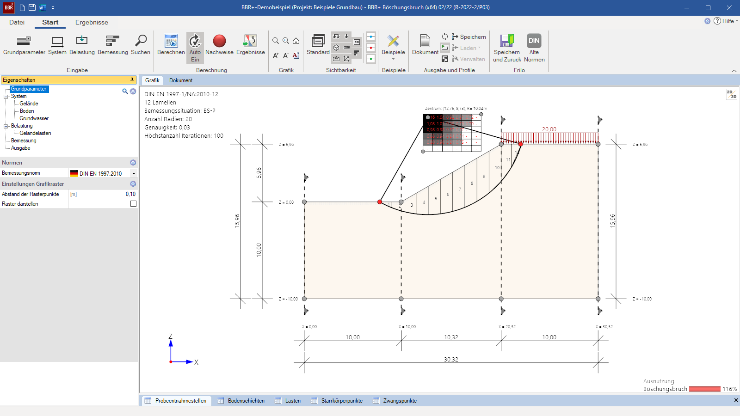Open the System input
This screenshot has width=740, height=416.
pos(57,45)
